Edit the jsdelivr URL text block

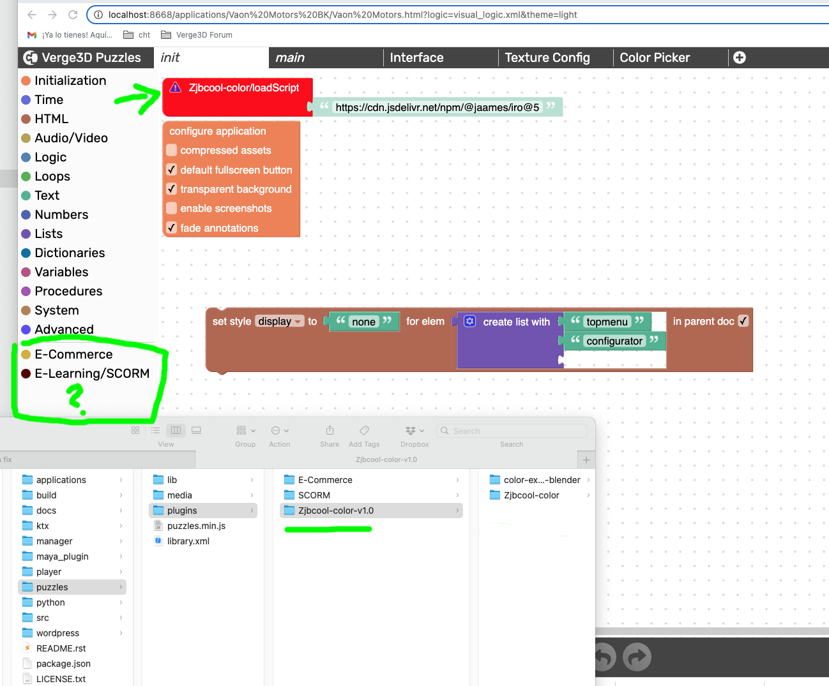[x=437, y=107]
